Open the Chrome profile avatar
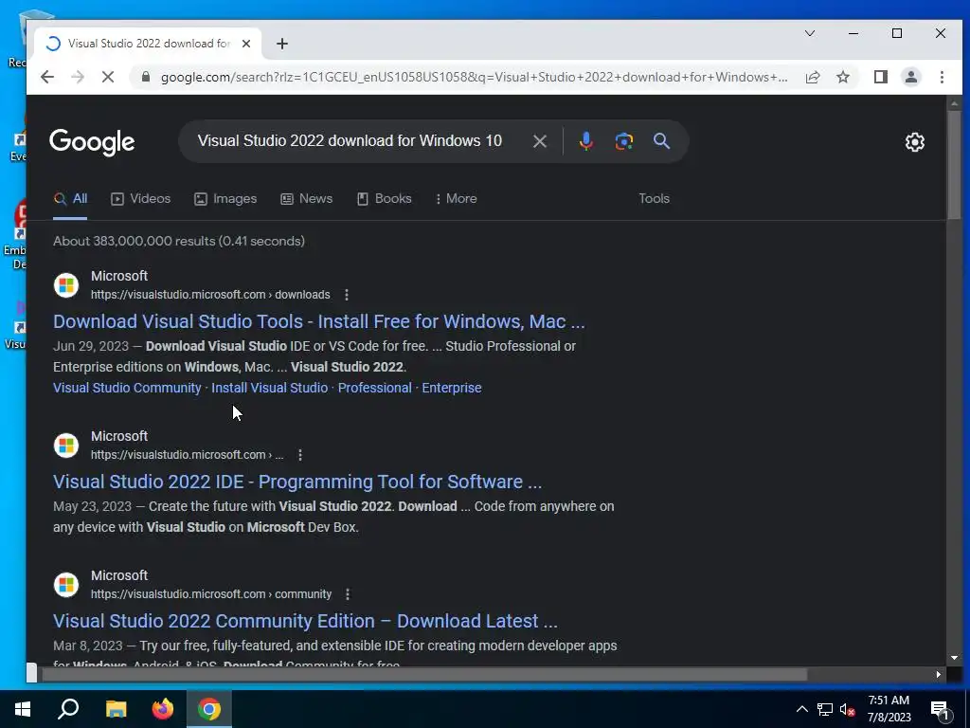Viewport: 970px width, 728px height. 911,77
